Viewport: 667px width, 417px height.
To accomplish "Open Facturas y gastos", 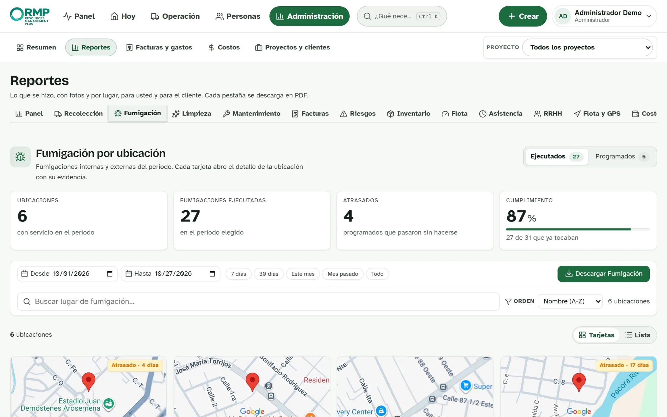I will pyautogui.click(x=159, y=47).
